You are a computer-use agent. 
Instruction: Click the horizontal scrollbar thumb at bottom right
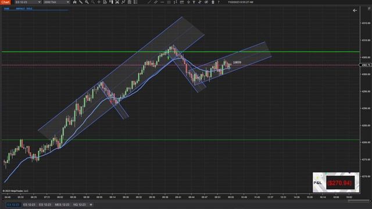coord(358,201)
